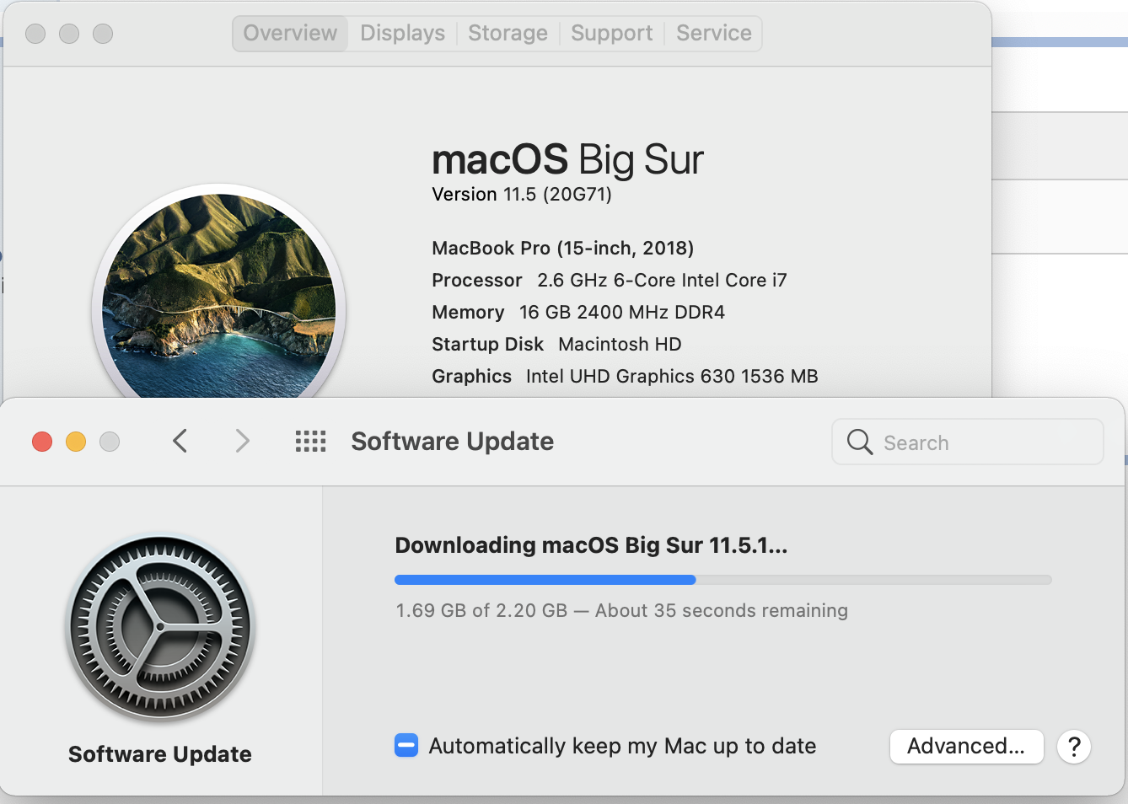Click Intel UHD Graphics 630 1536 MB
Viewport: 1128px width, 804px height.
pos(672,377)
